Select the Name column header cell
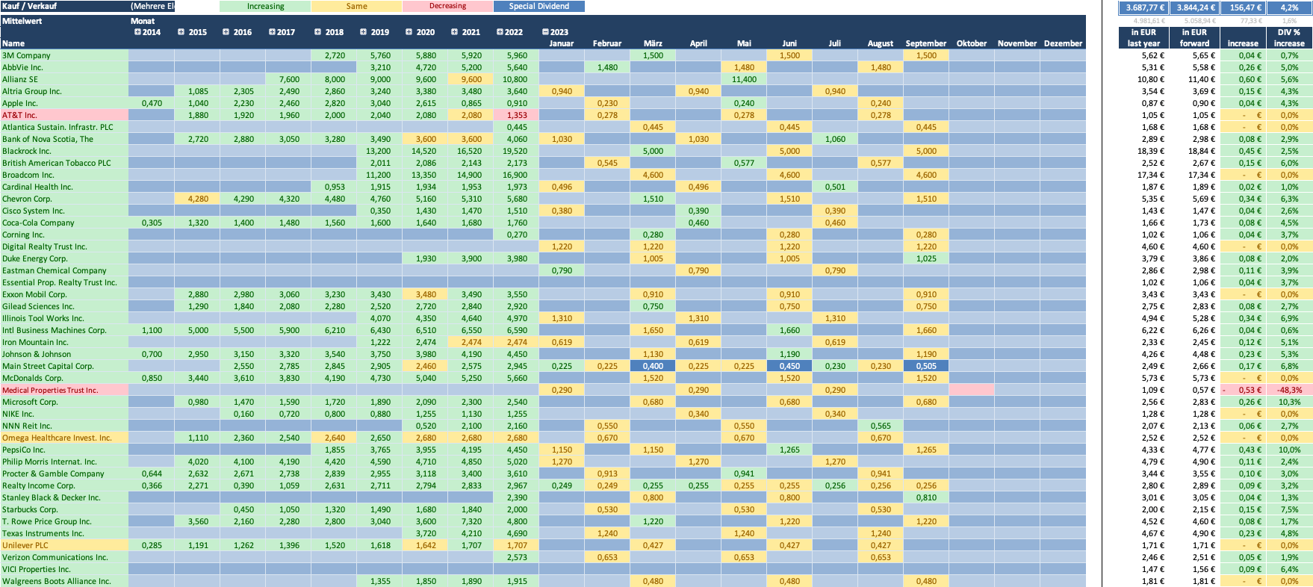1313x587 pixels. coord(64,43)
